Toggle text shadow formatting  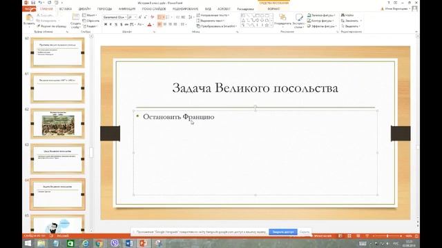(122, 25)
